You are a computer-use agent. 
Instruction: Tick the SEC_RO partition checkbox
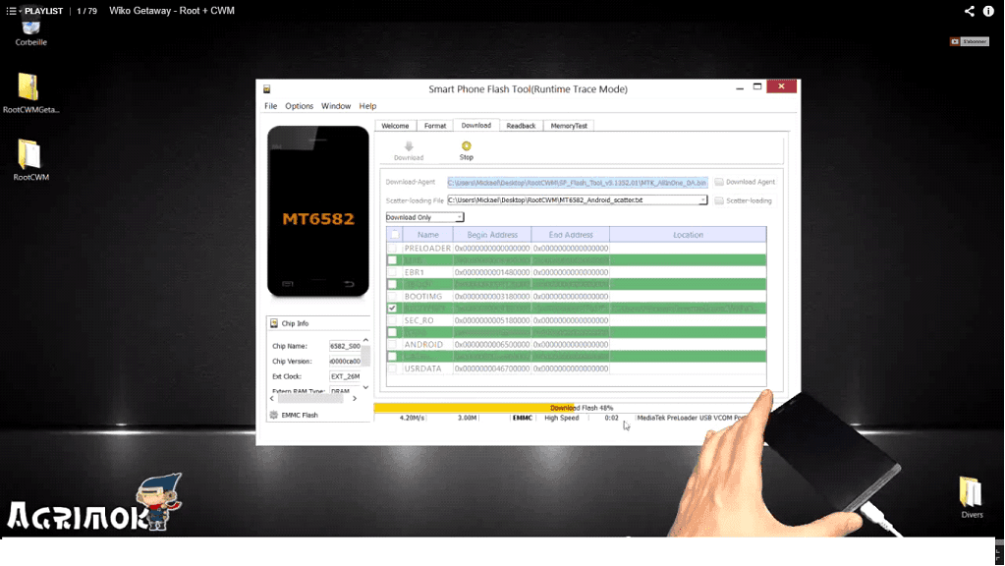pos(392,320)
